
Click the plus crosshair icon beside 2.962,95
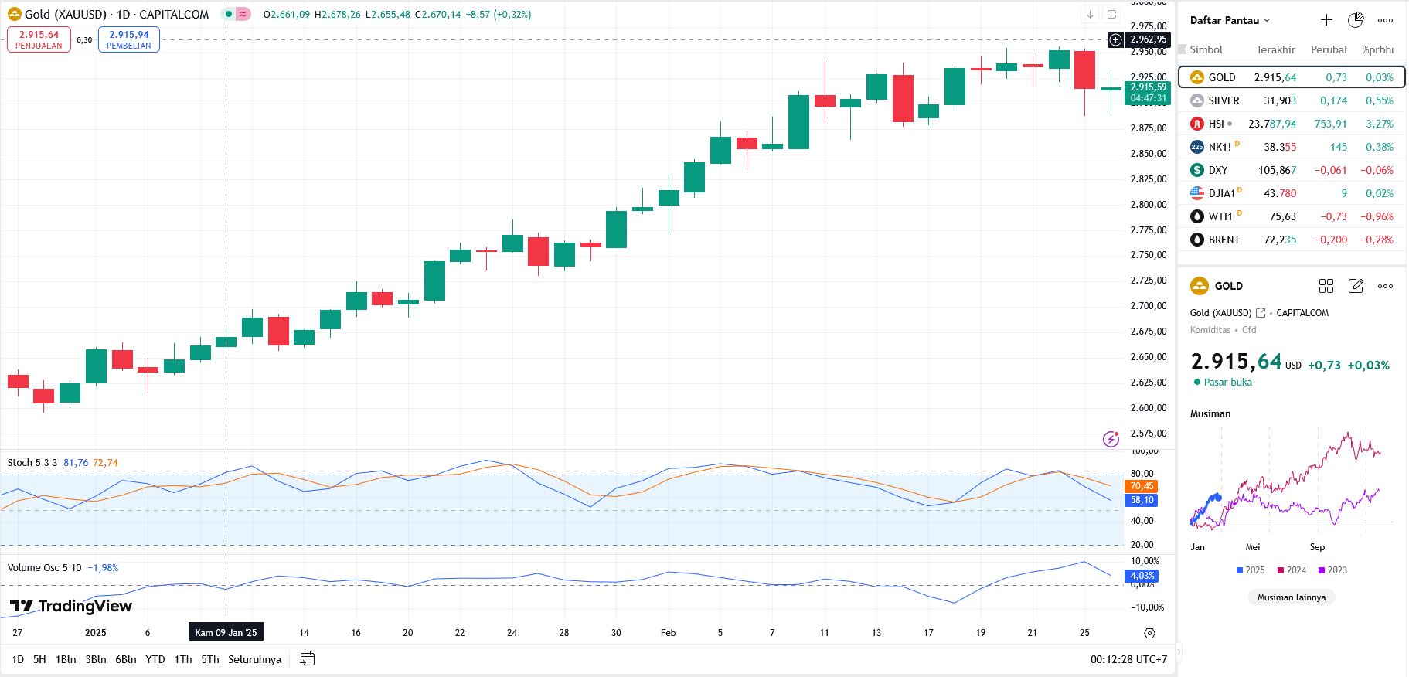[x=1116, y=39]
